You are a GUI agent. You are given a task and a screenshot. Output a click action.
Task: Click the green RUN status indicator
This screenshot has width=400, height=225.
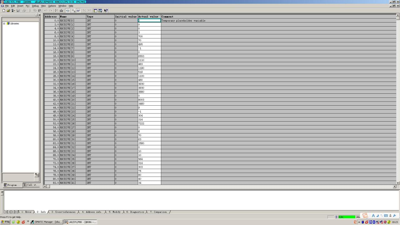click(347, 217)
